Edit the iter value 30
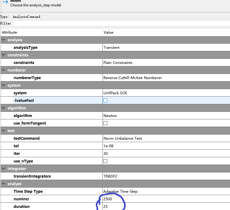 click(105, 154)
